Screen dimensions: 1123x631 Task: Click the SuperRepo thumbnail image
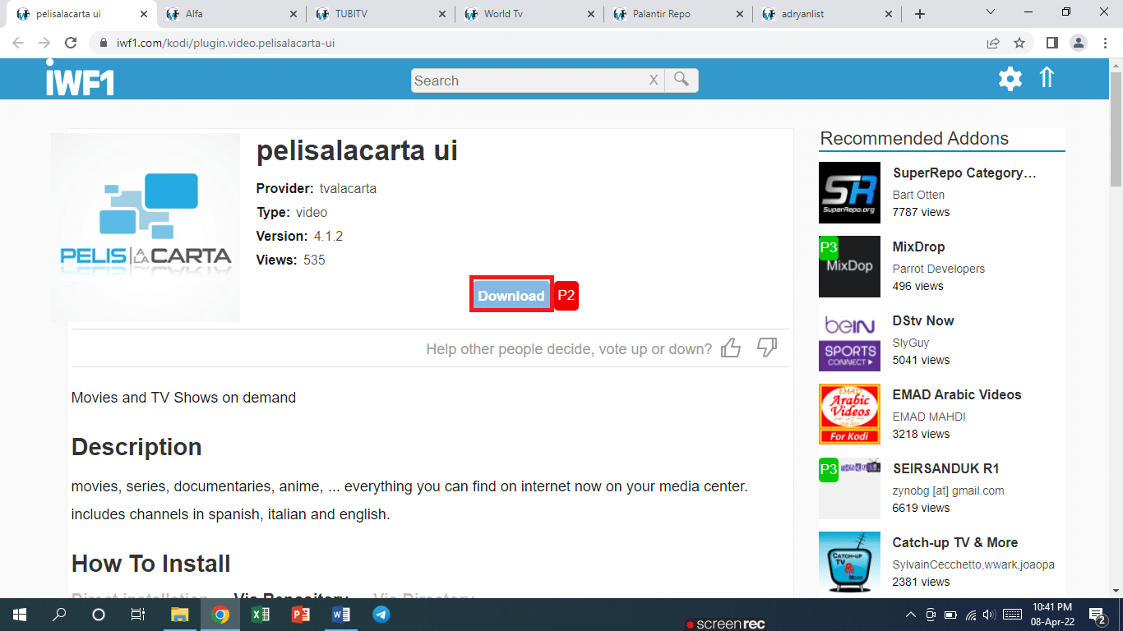tap(849, 192)
